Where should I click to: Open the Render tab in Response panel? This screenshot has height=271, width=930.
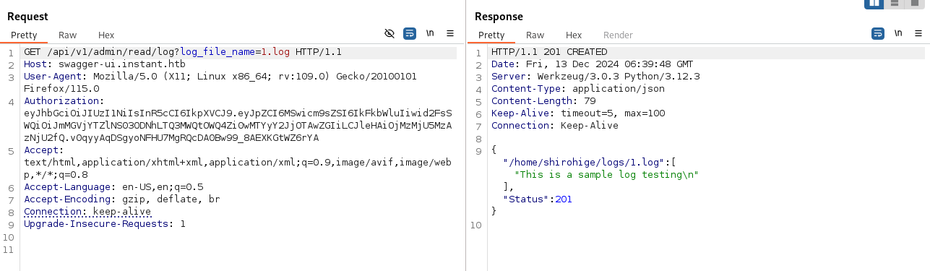[x=618, y=35]
